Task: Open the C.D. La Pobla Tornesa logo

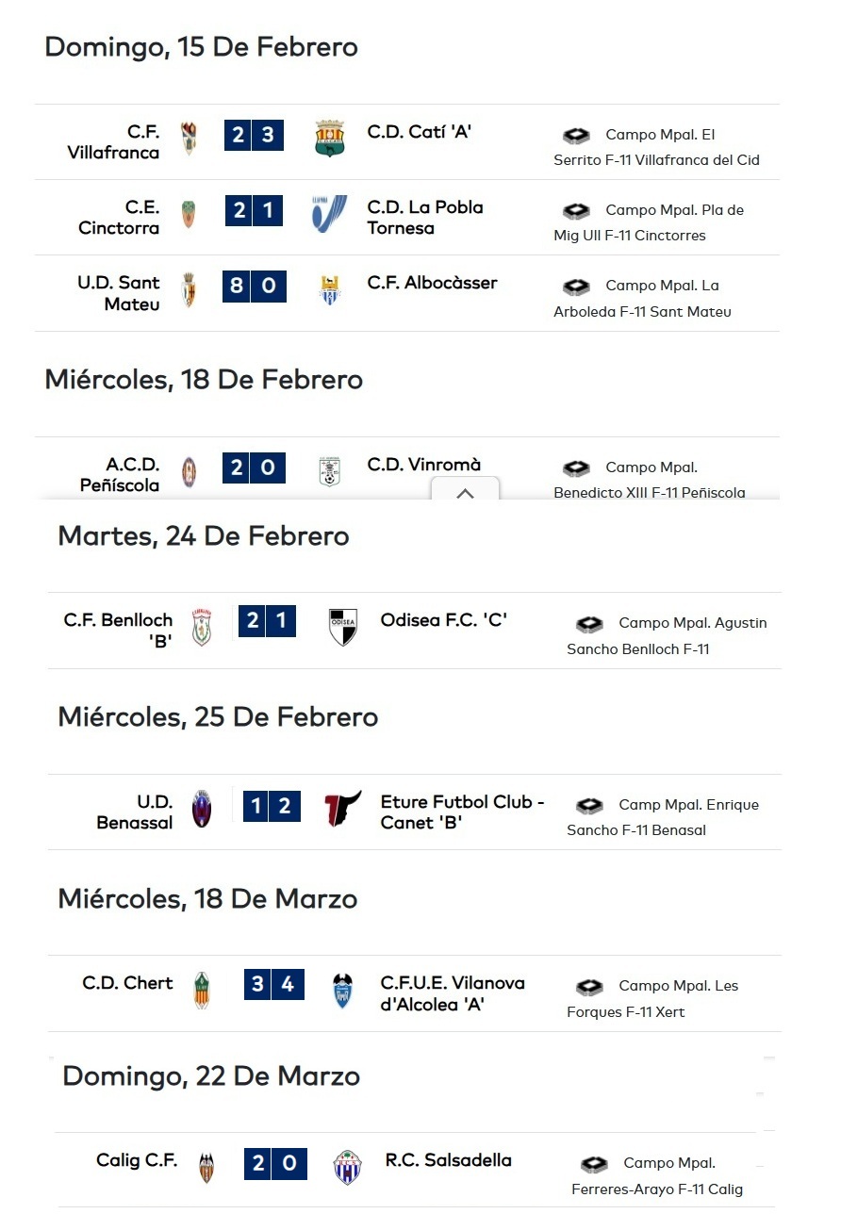Action: pyautogui.click(x=330, y=214)
